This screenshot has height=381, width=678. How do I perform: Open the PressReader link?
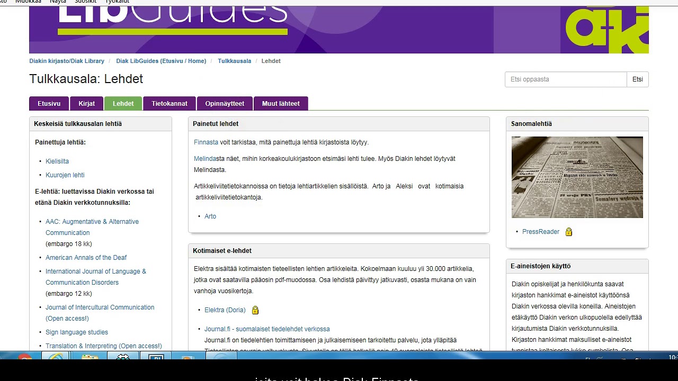[541, 232]
